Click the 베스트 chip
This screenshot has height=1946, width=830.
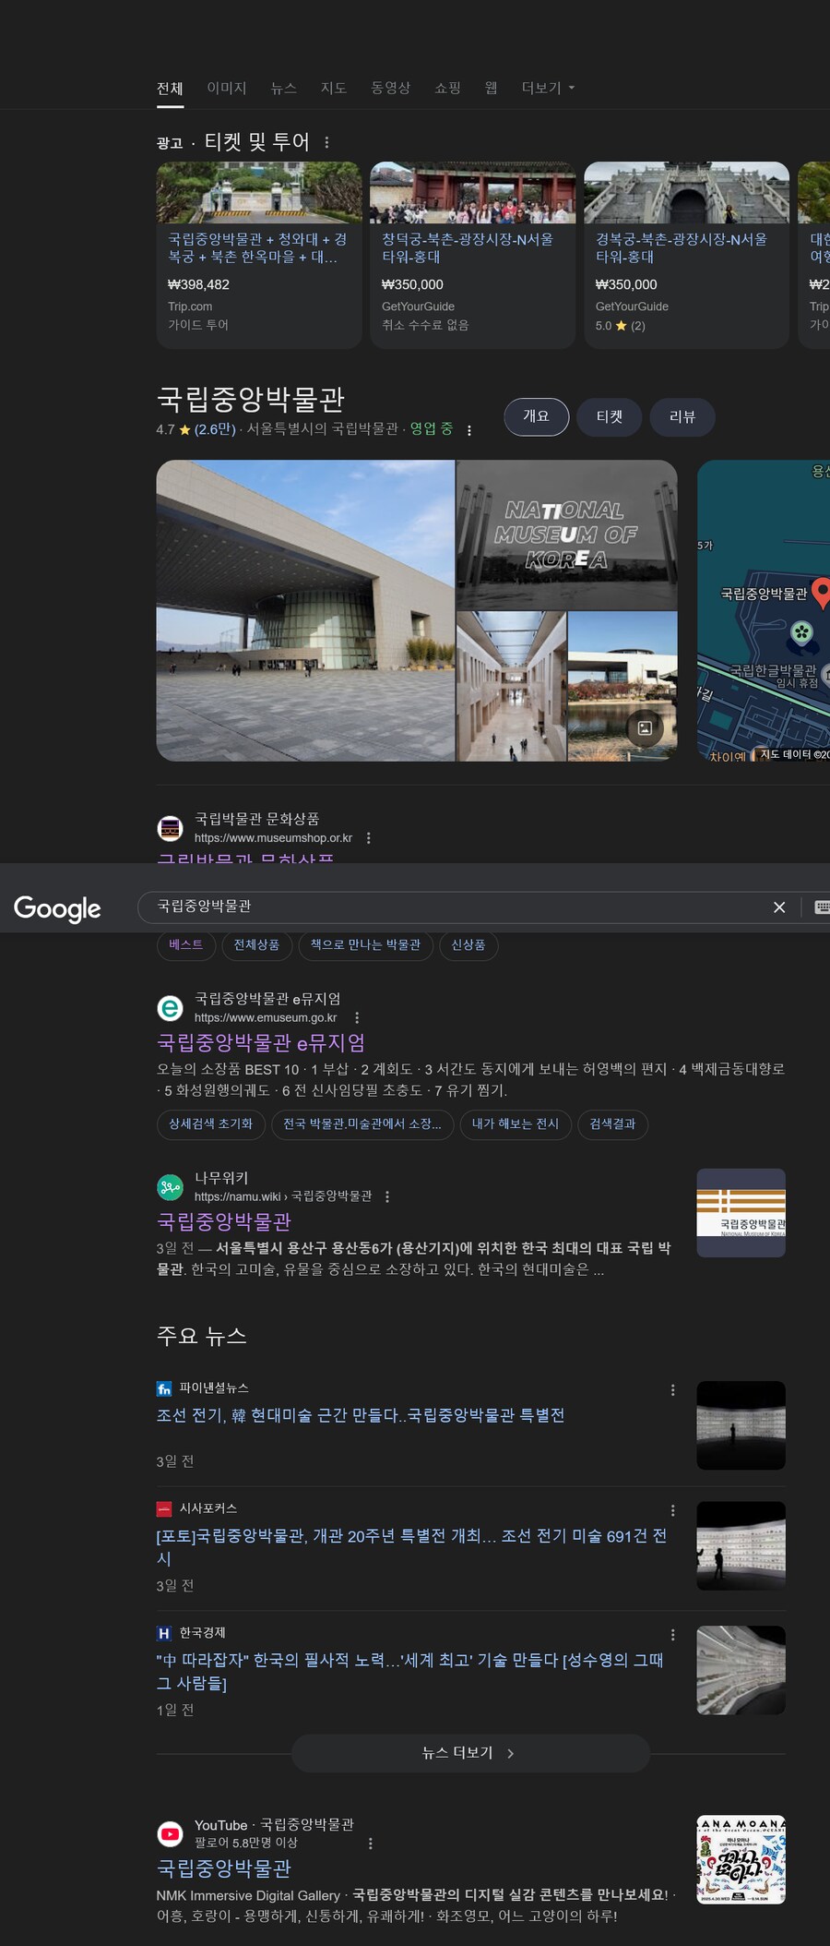pos(185,944)
